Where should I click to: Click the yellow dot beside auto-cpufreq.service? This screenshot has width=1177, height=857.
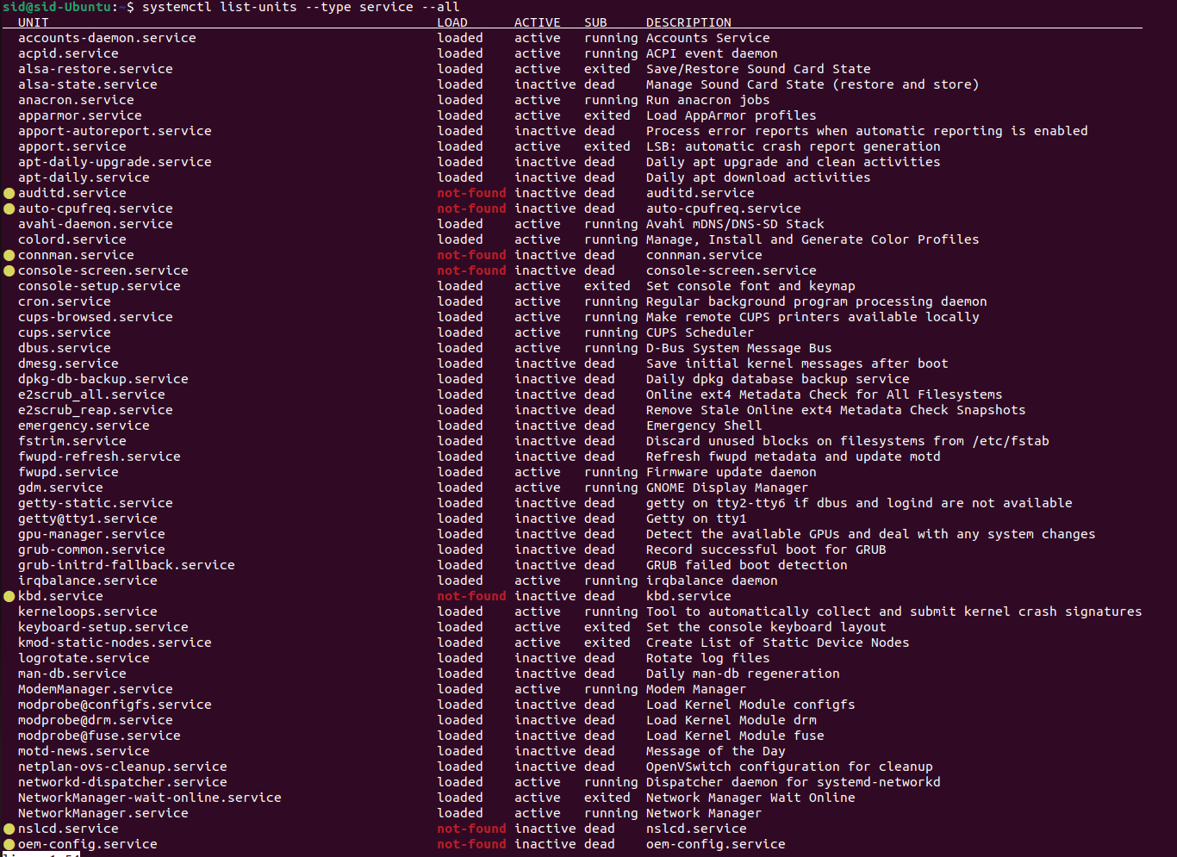point(9,208)
